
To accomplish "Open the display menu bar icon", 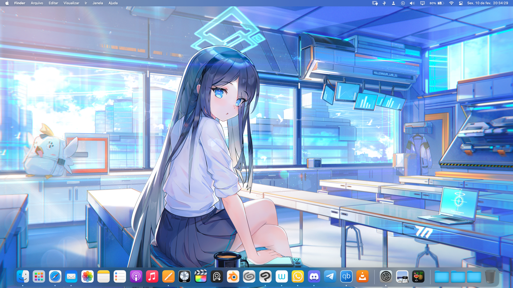I will click(x=422, y=3).
